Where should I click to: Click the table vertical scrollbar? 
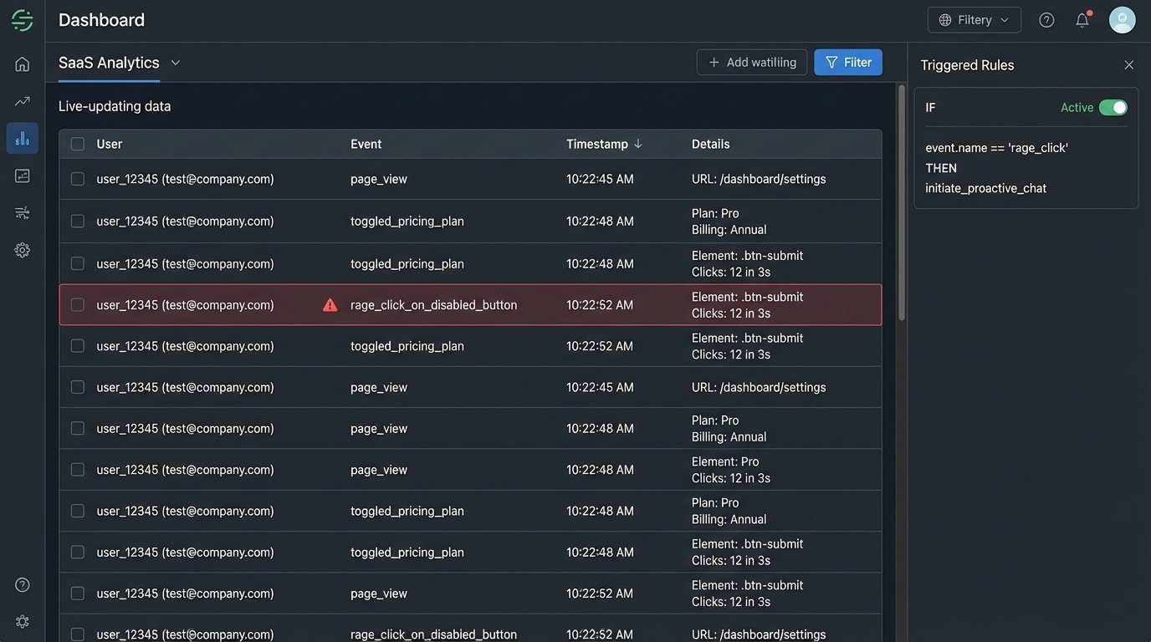901,201
